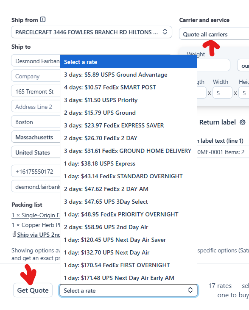Select $132.70 UPS Next Day Air
Viewport: 249px width, 310px height.
129,252
